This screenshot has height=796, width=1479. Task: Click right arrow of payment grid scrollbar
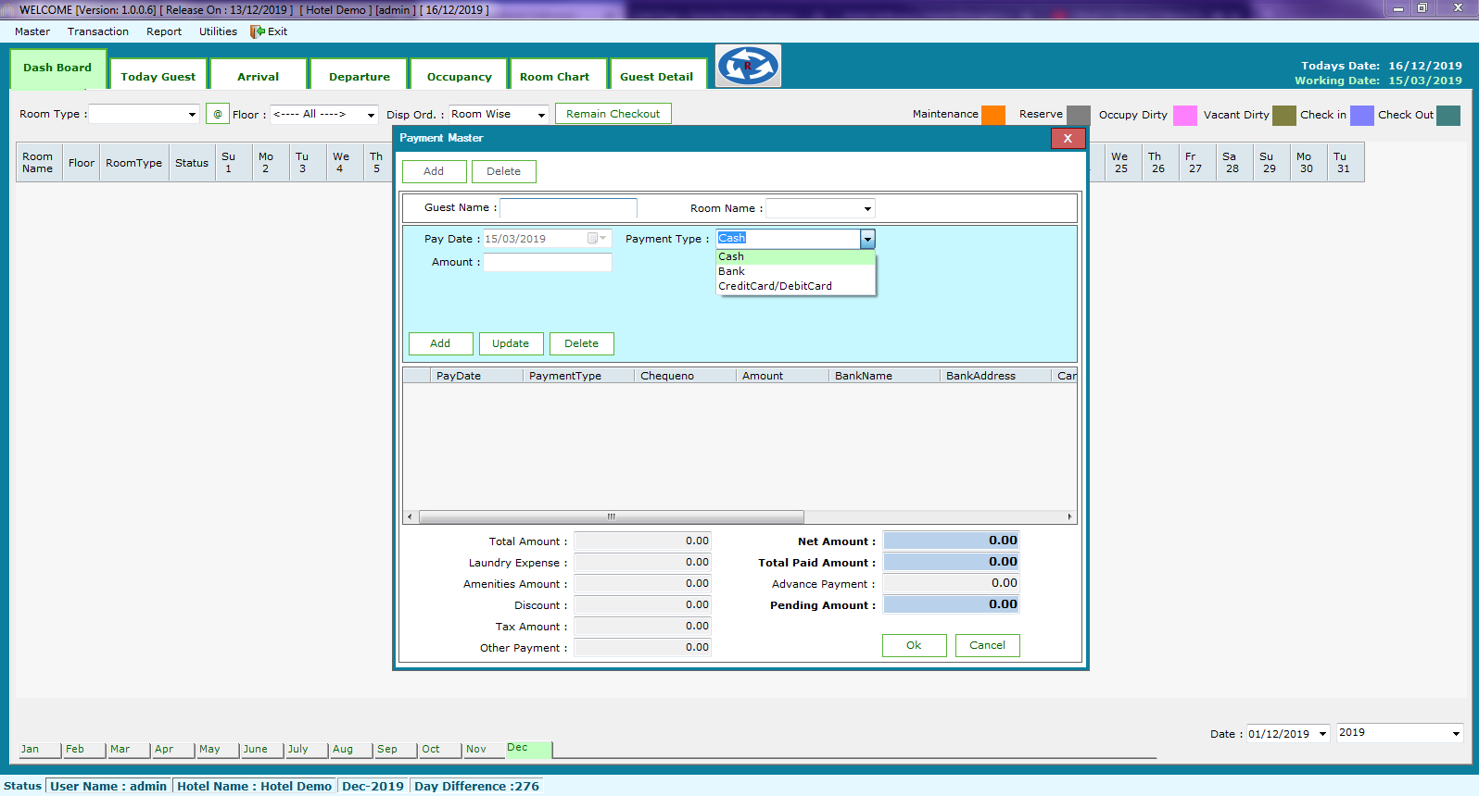coord(1069,517)
